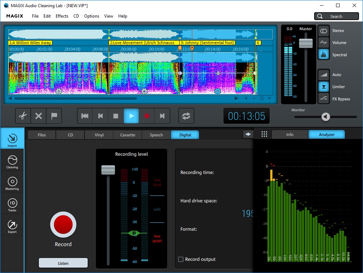Open the Options menu
Image resolution: width=363 pixels, height=273 pixels.
tap(91, 16)
